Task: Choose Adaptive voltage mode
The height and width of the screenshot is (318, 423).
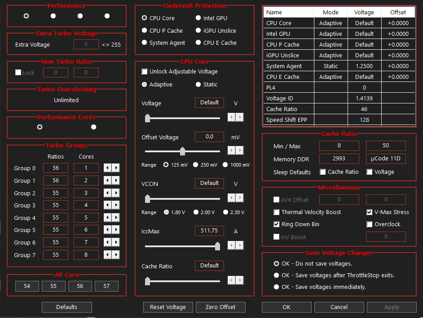Action: [144, 85]
